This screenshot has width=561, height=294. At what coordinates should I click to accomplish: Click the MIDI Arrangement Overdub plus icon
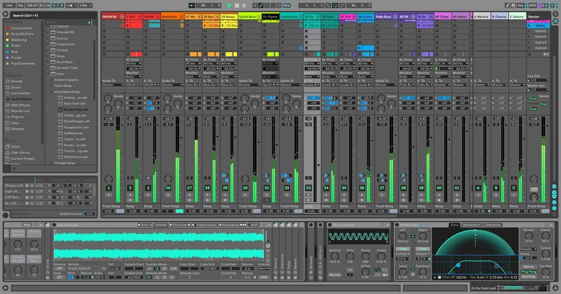pyautogui.click(x=255, y=6)
